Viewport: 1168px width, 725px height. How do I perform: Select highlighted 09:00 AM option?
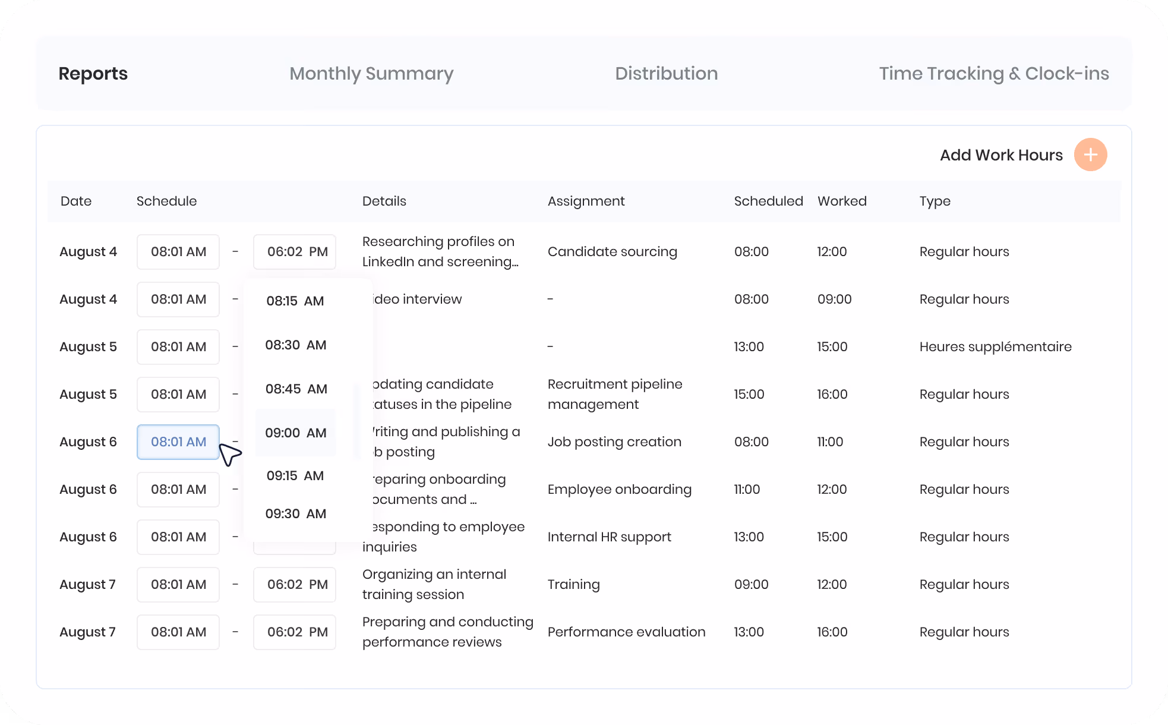pos(295,433)
